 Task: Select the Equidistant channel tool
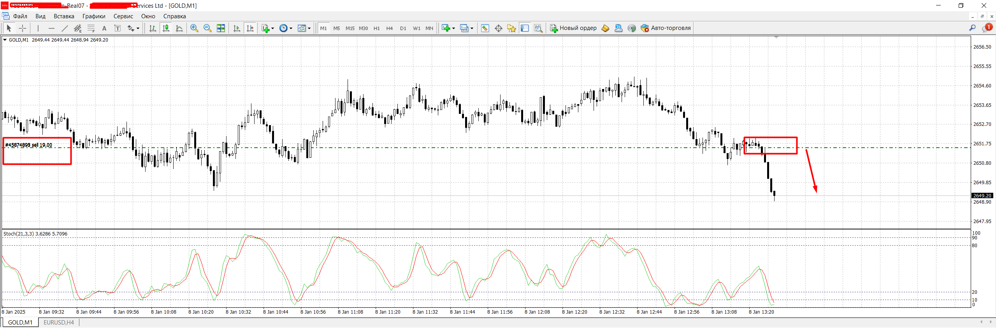tap(78, 28)
